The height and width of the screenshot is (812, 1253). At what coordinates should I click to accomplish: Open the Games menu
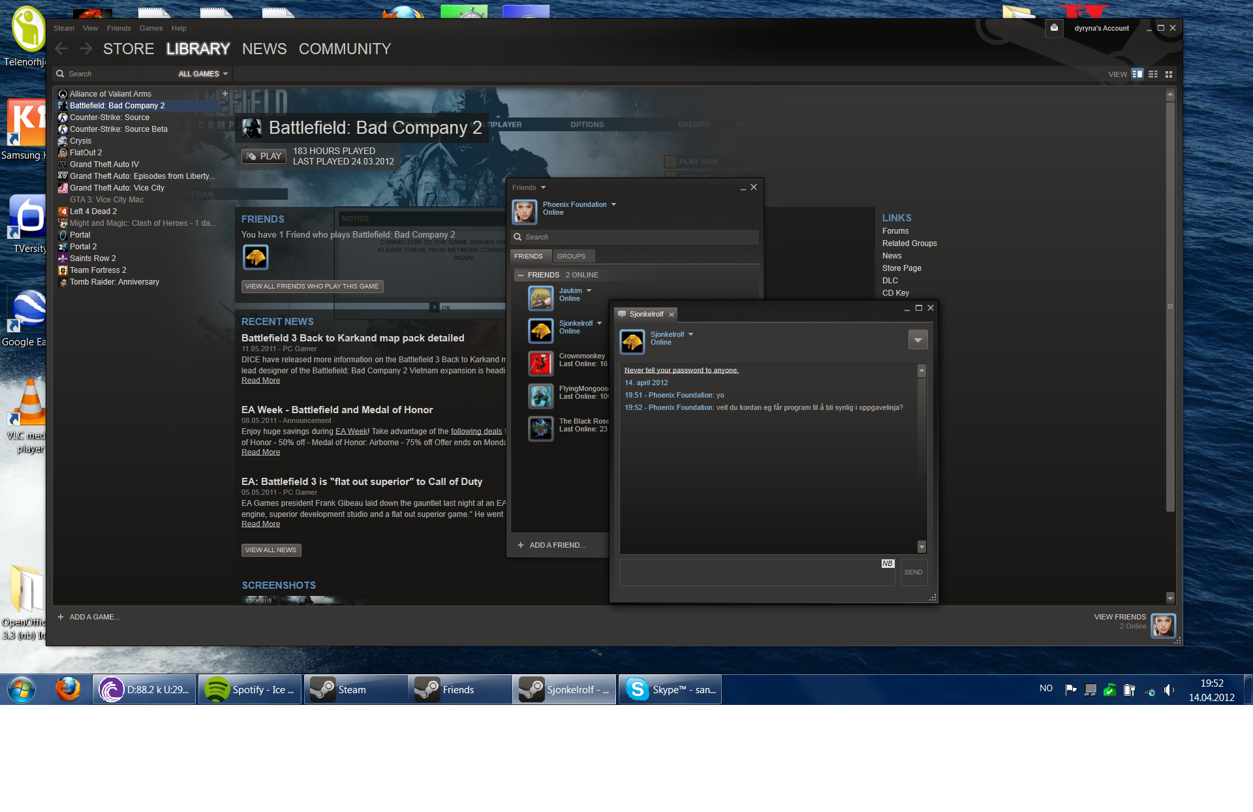point(151,28)
